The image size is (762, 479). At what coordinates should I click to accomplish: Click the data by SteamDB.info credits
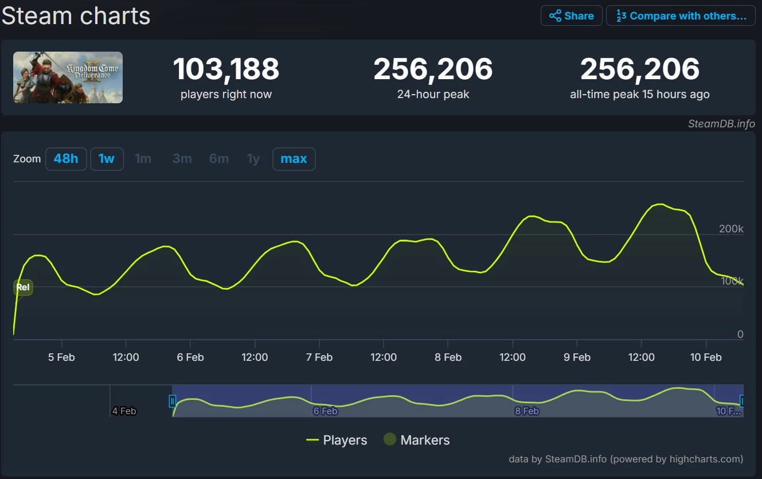coord(626,459)
